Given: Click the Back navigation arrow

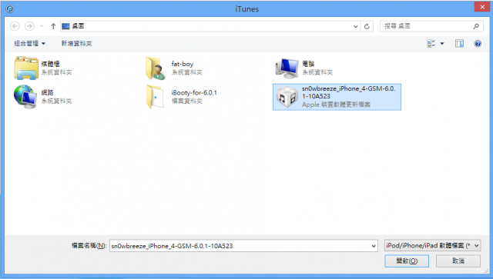Looking at the screenshot, I should click(x=15, y=26).
